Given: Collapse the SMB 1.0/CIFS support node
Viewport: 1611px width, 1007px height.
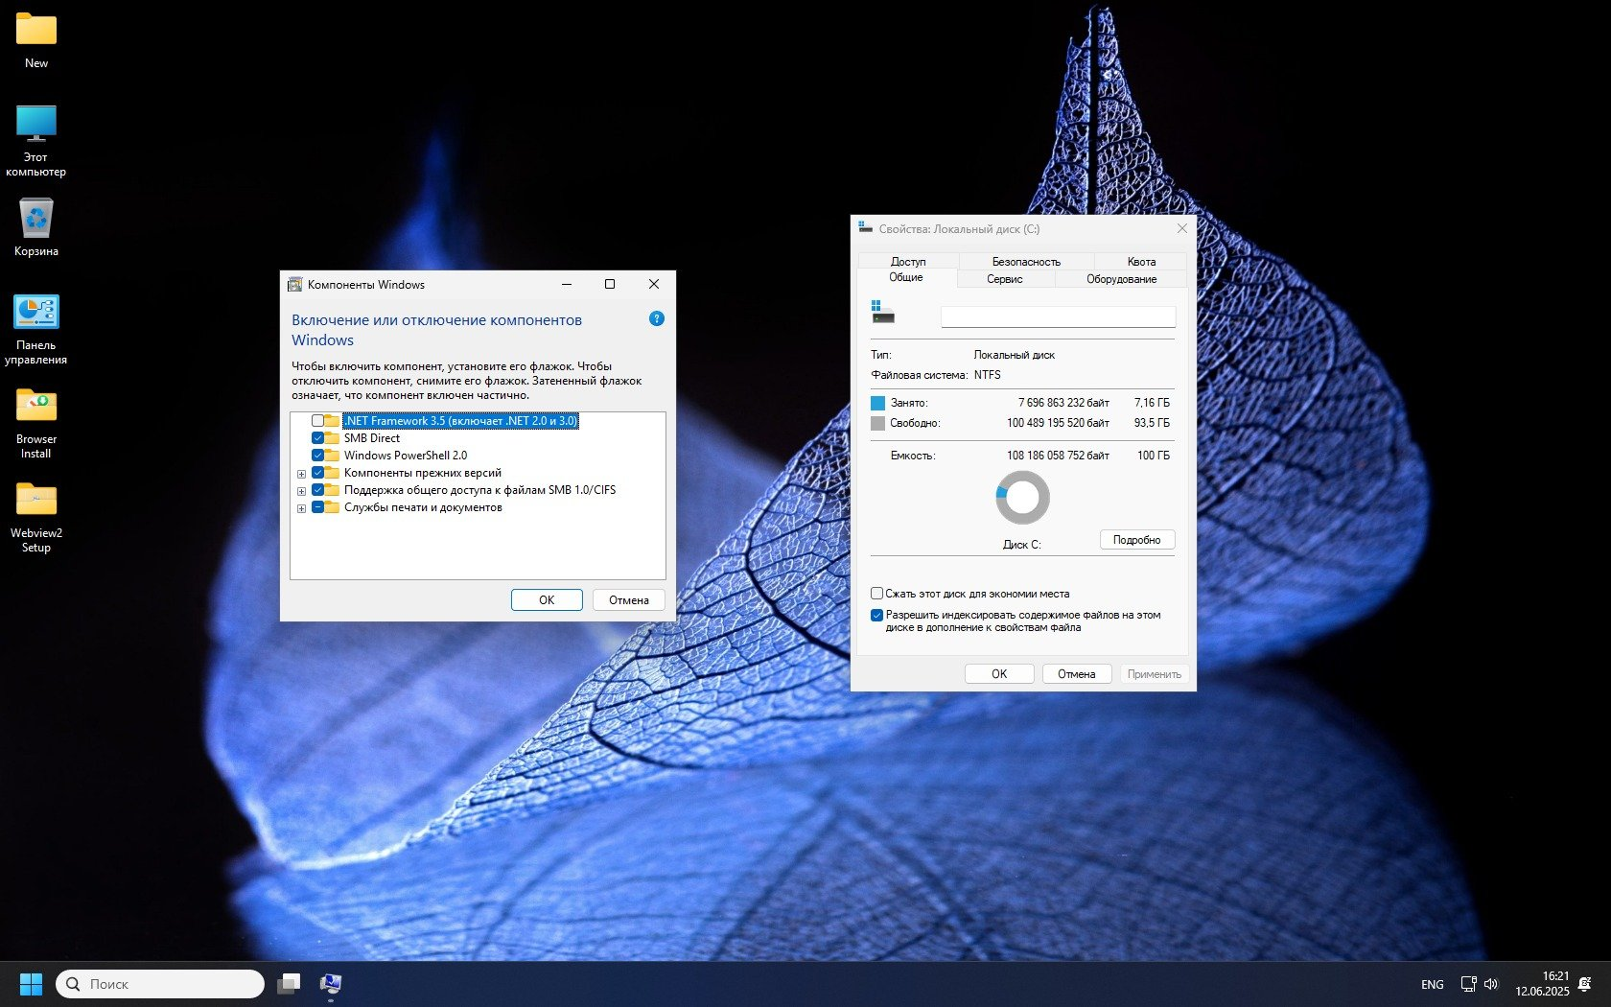Looking at the screenshot, I should [x=301, y=489].
